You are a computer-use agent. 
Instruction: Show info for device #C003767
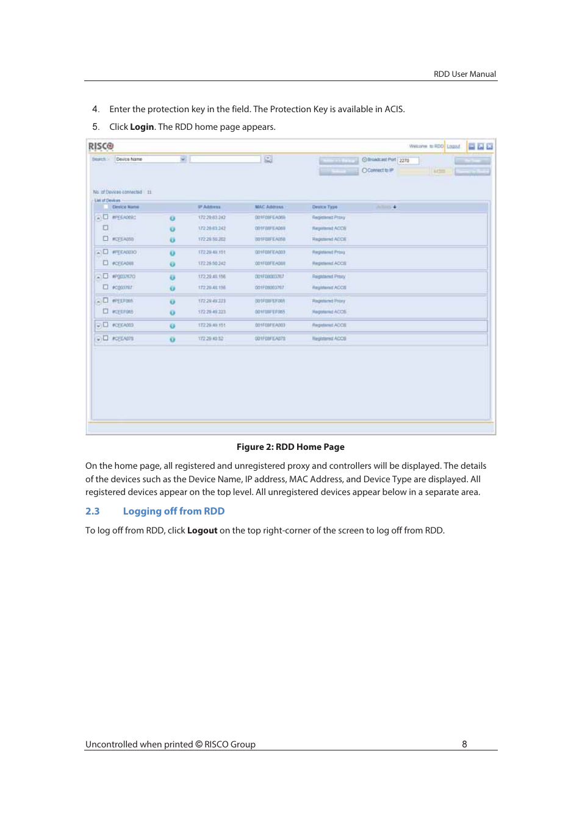click(x=173, y=288)
